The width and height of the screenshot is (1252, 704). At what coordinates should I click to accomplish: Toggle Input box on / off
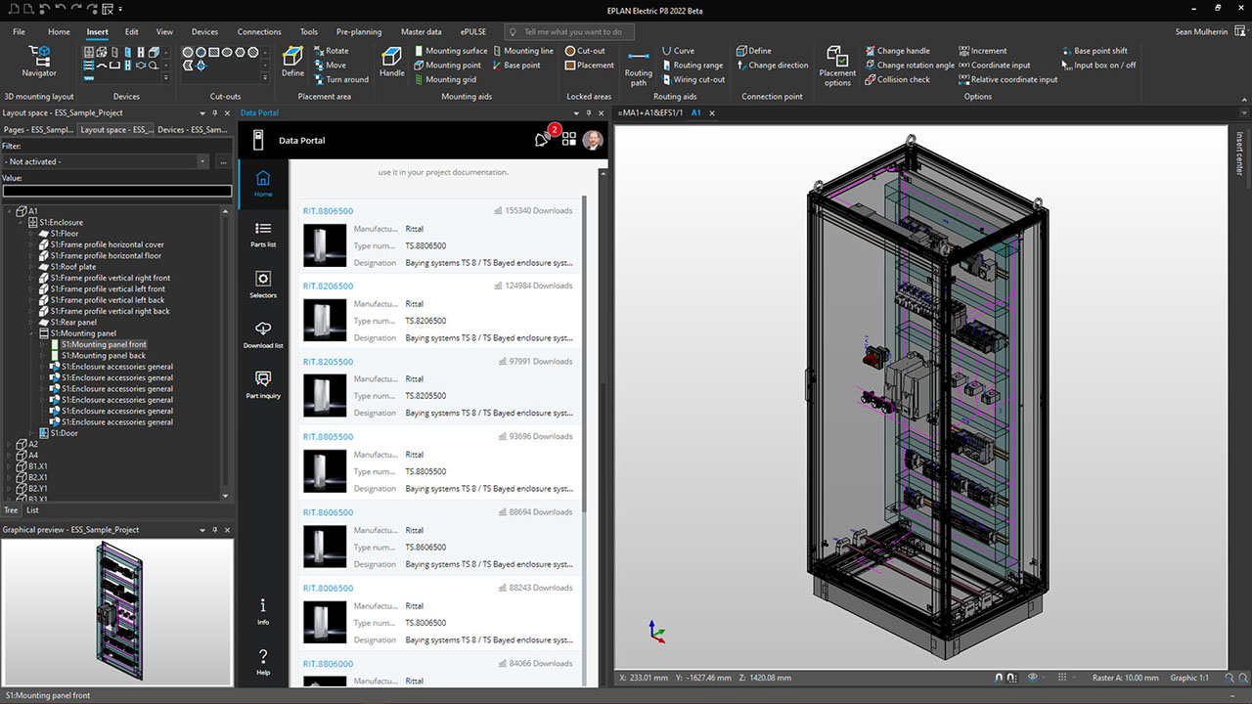[1104, 66]
